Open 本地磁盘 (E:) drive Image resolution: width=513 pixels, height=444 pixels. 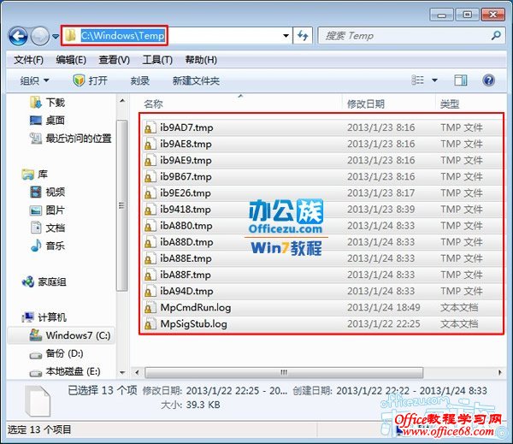point(65,371)
